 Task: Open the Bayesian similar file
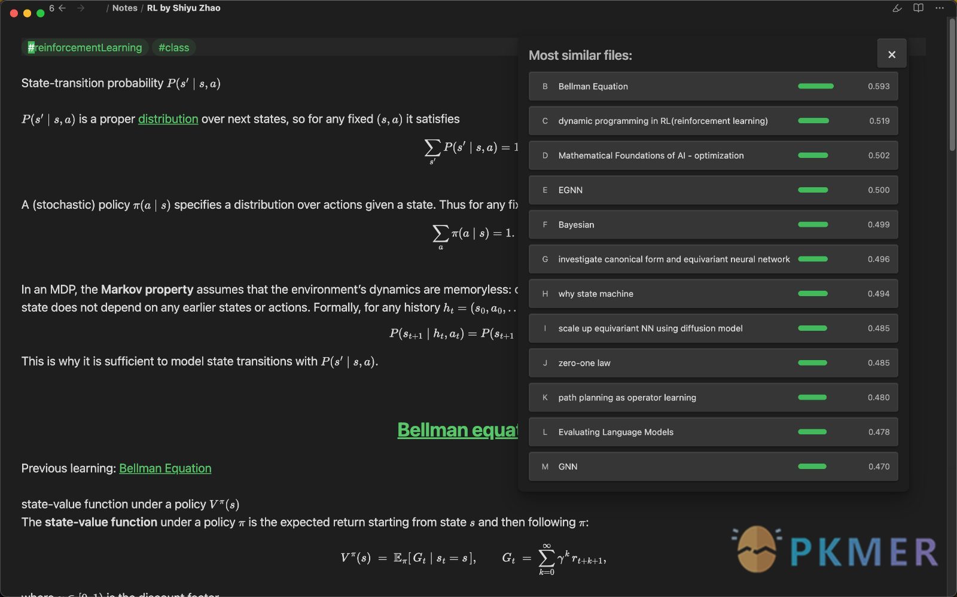(x=713, y=225)
